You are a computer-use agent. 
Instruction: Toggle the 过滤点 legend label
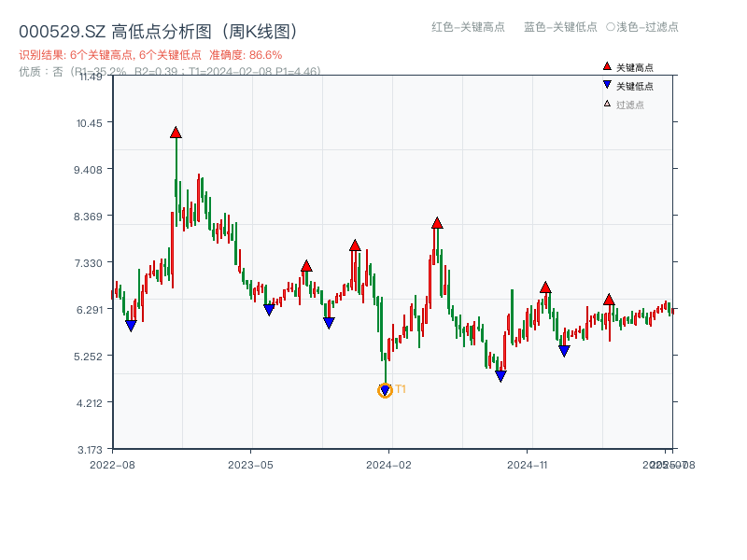click(x=629, y=105)
